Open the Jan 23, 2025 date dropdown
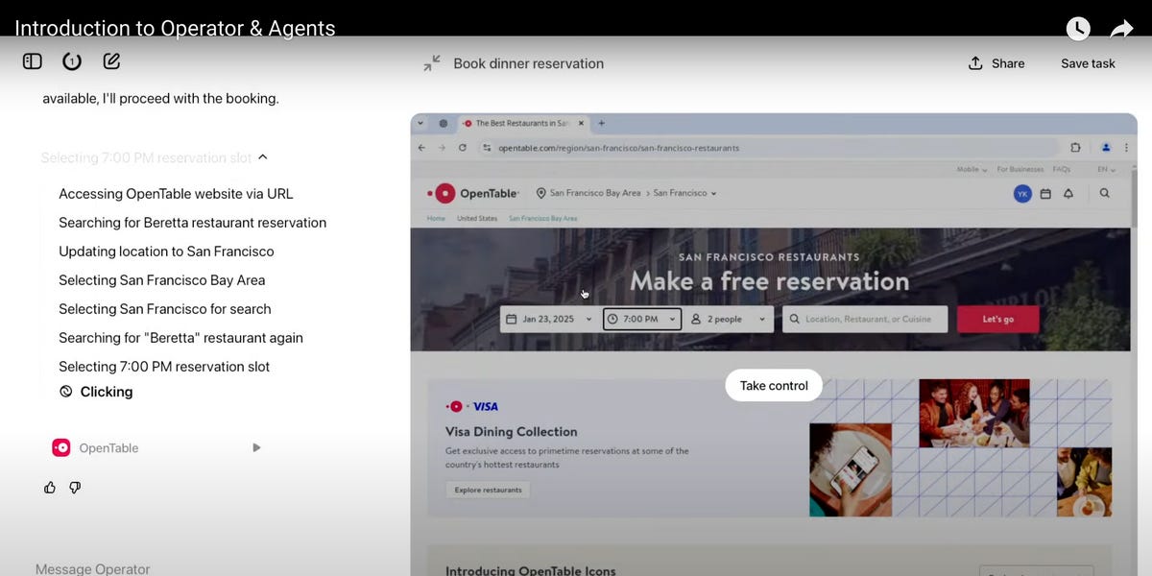Screen dimensions: 1152x576 549,319
